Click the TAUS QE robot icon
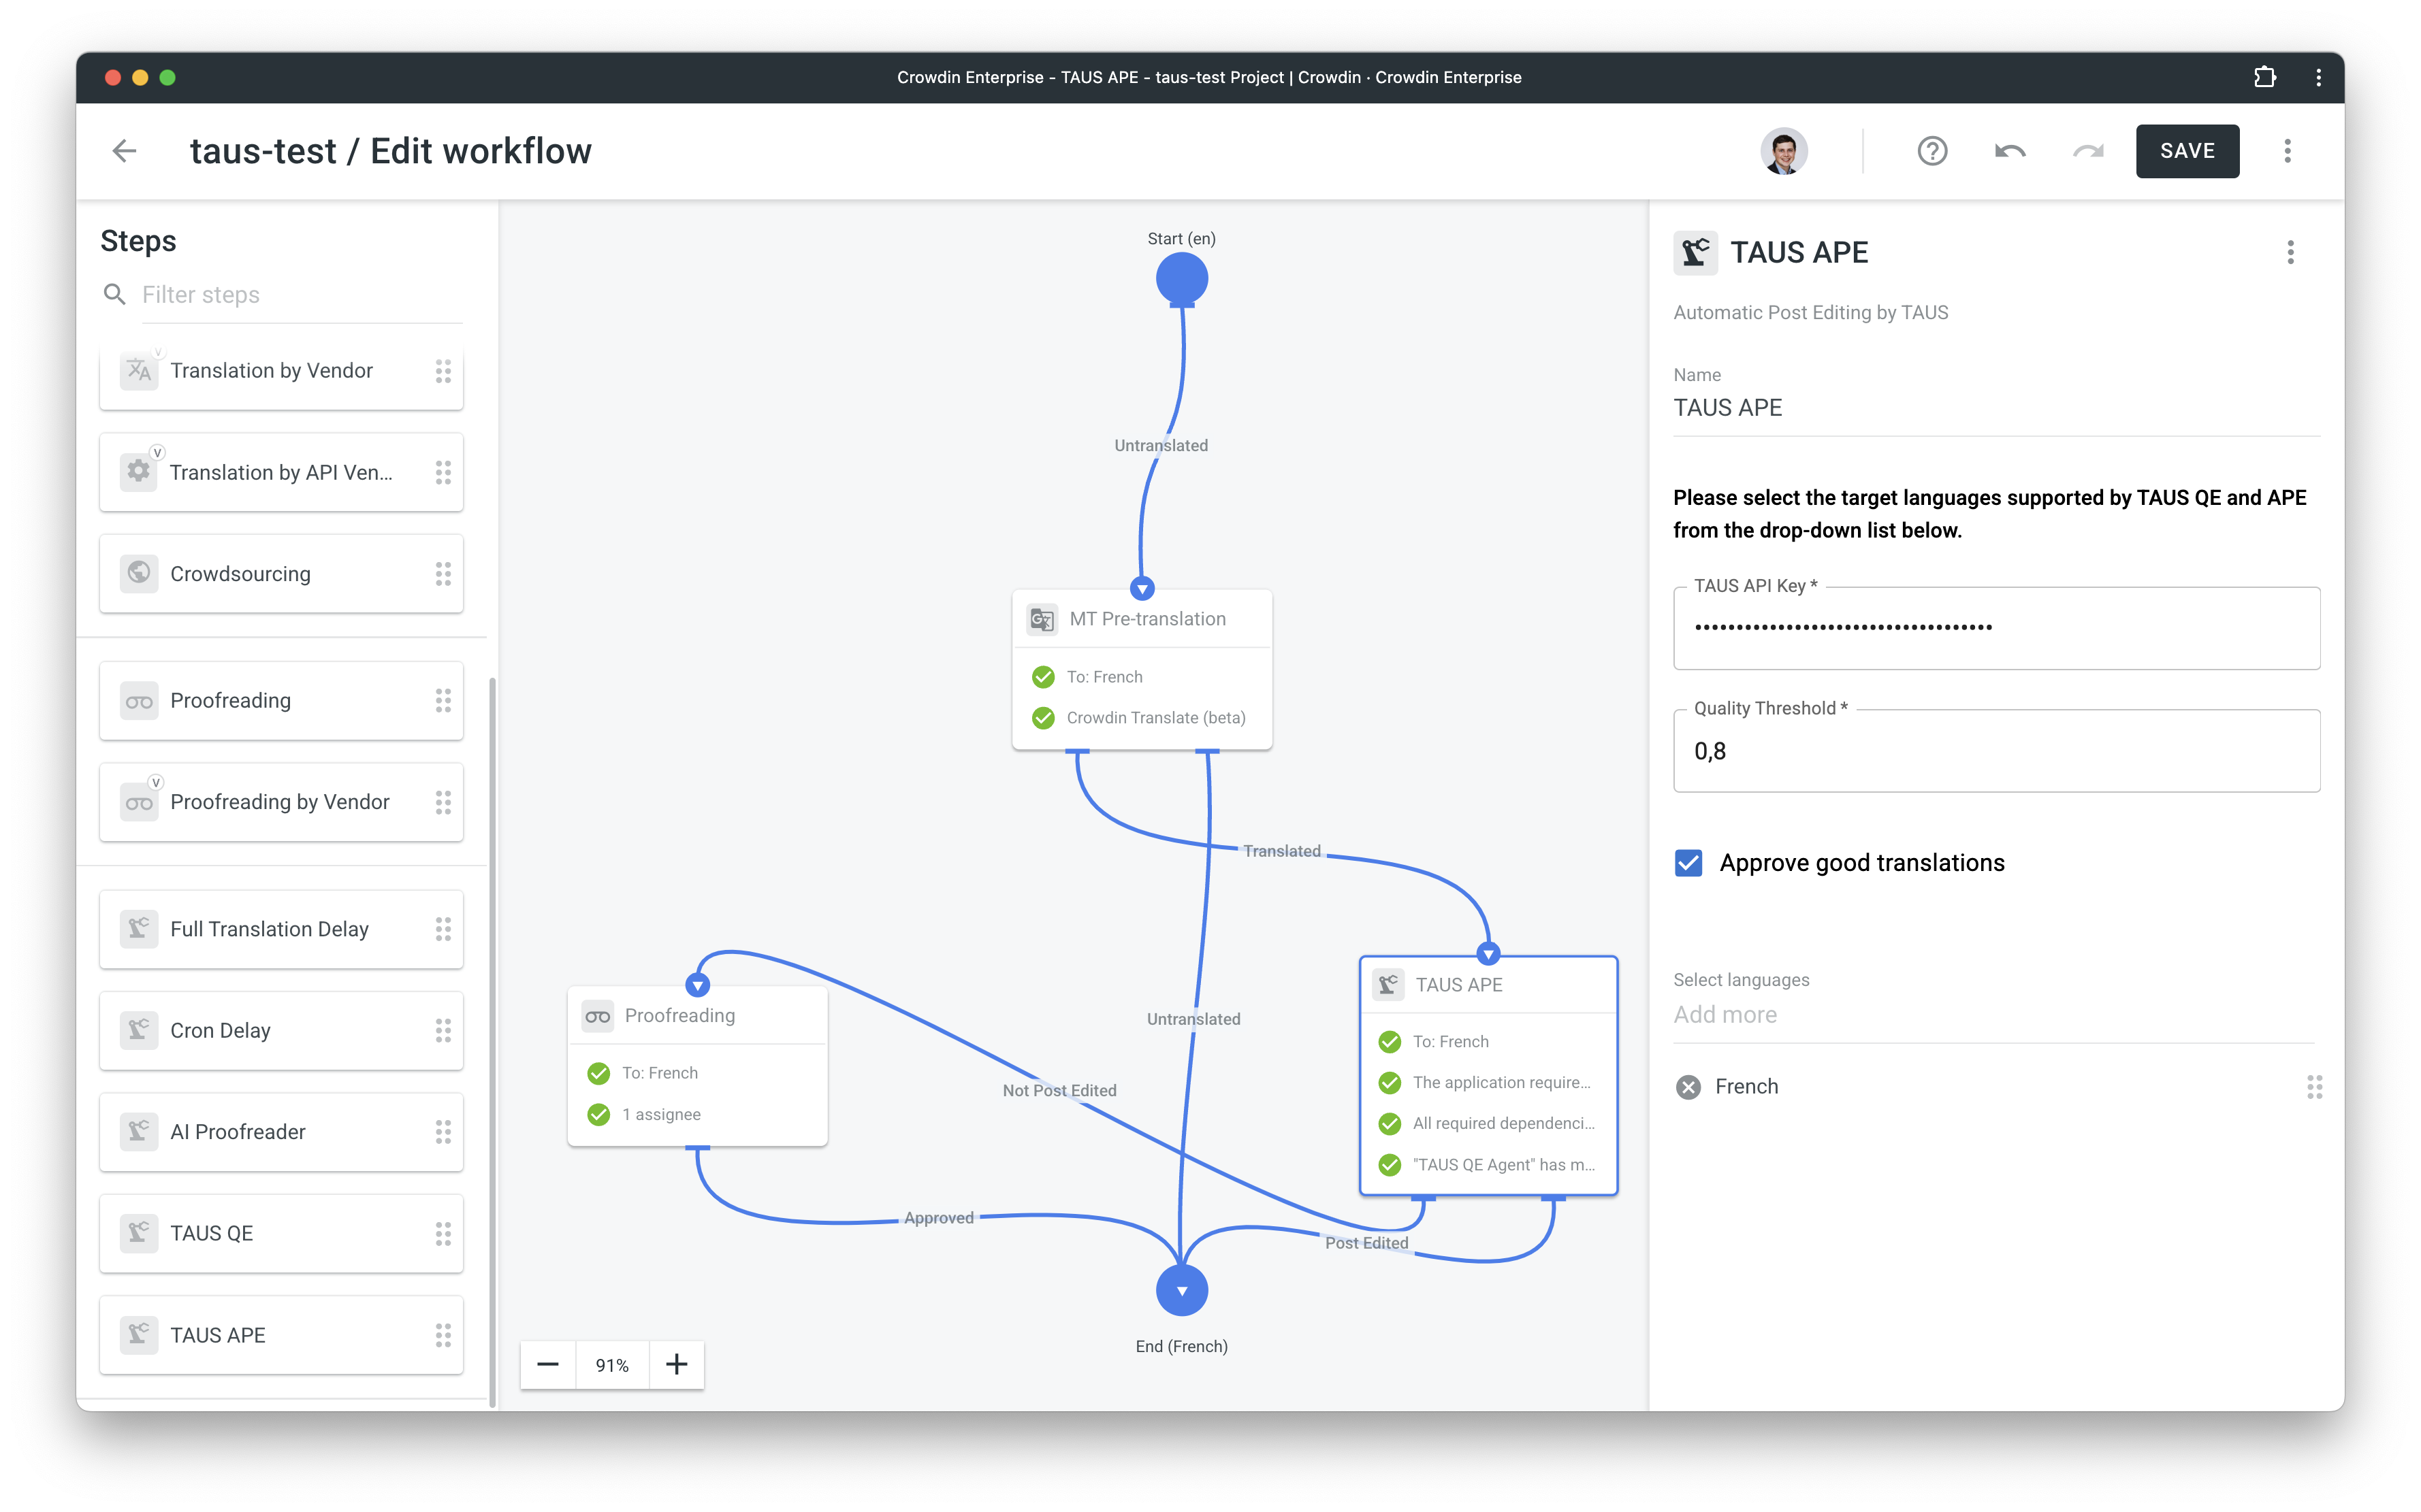 pos(139,1233)
